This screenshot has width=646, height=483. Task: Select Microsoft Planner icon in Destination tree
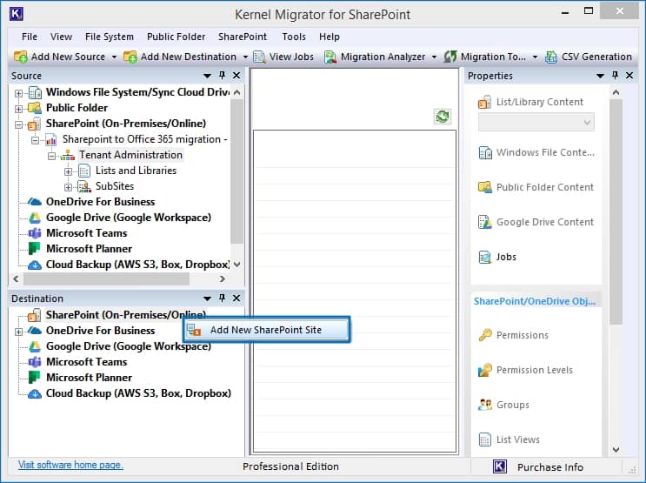pos(34,378)
